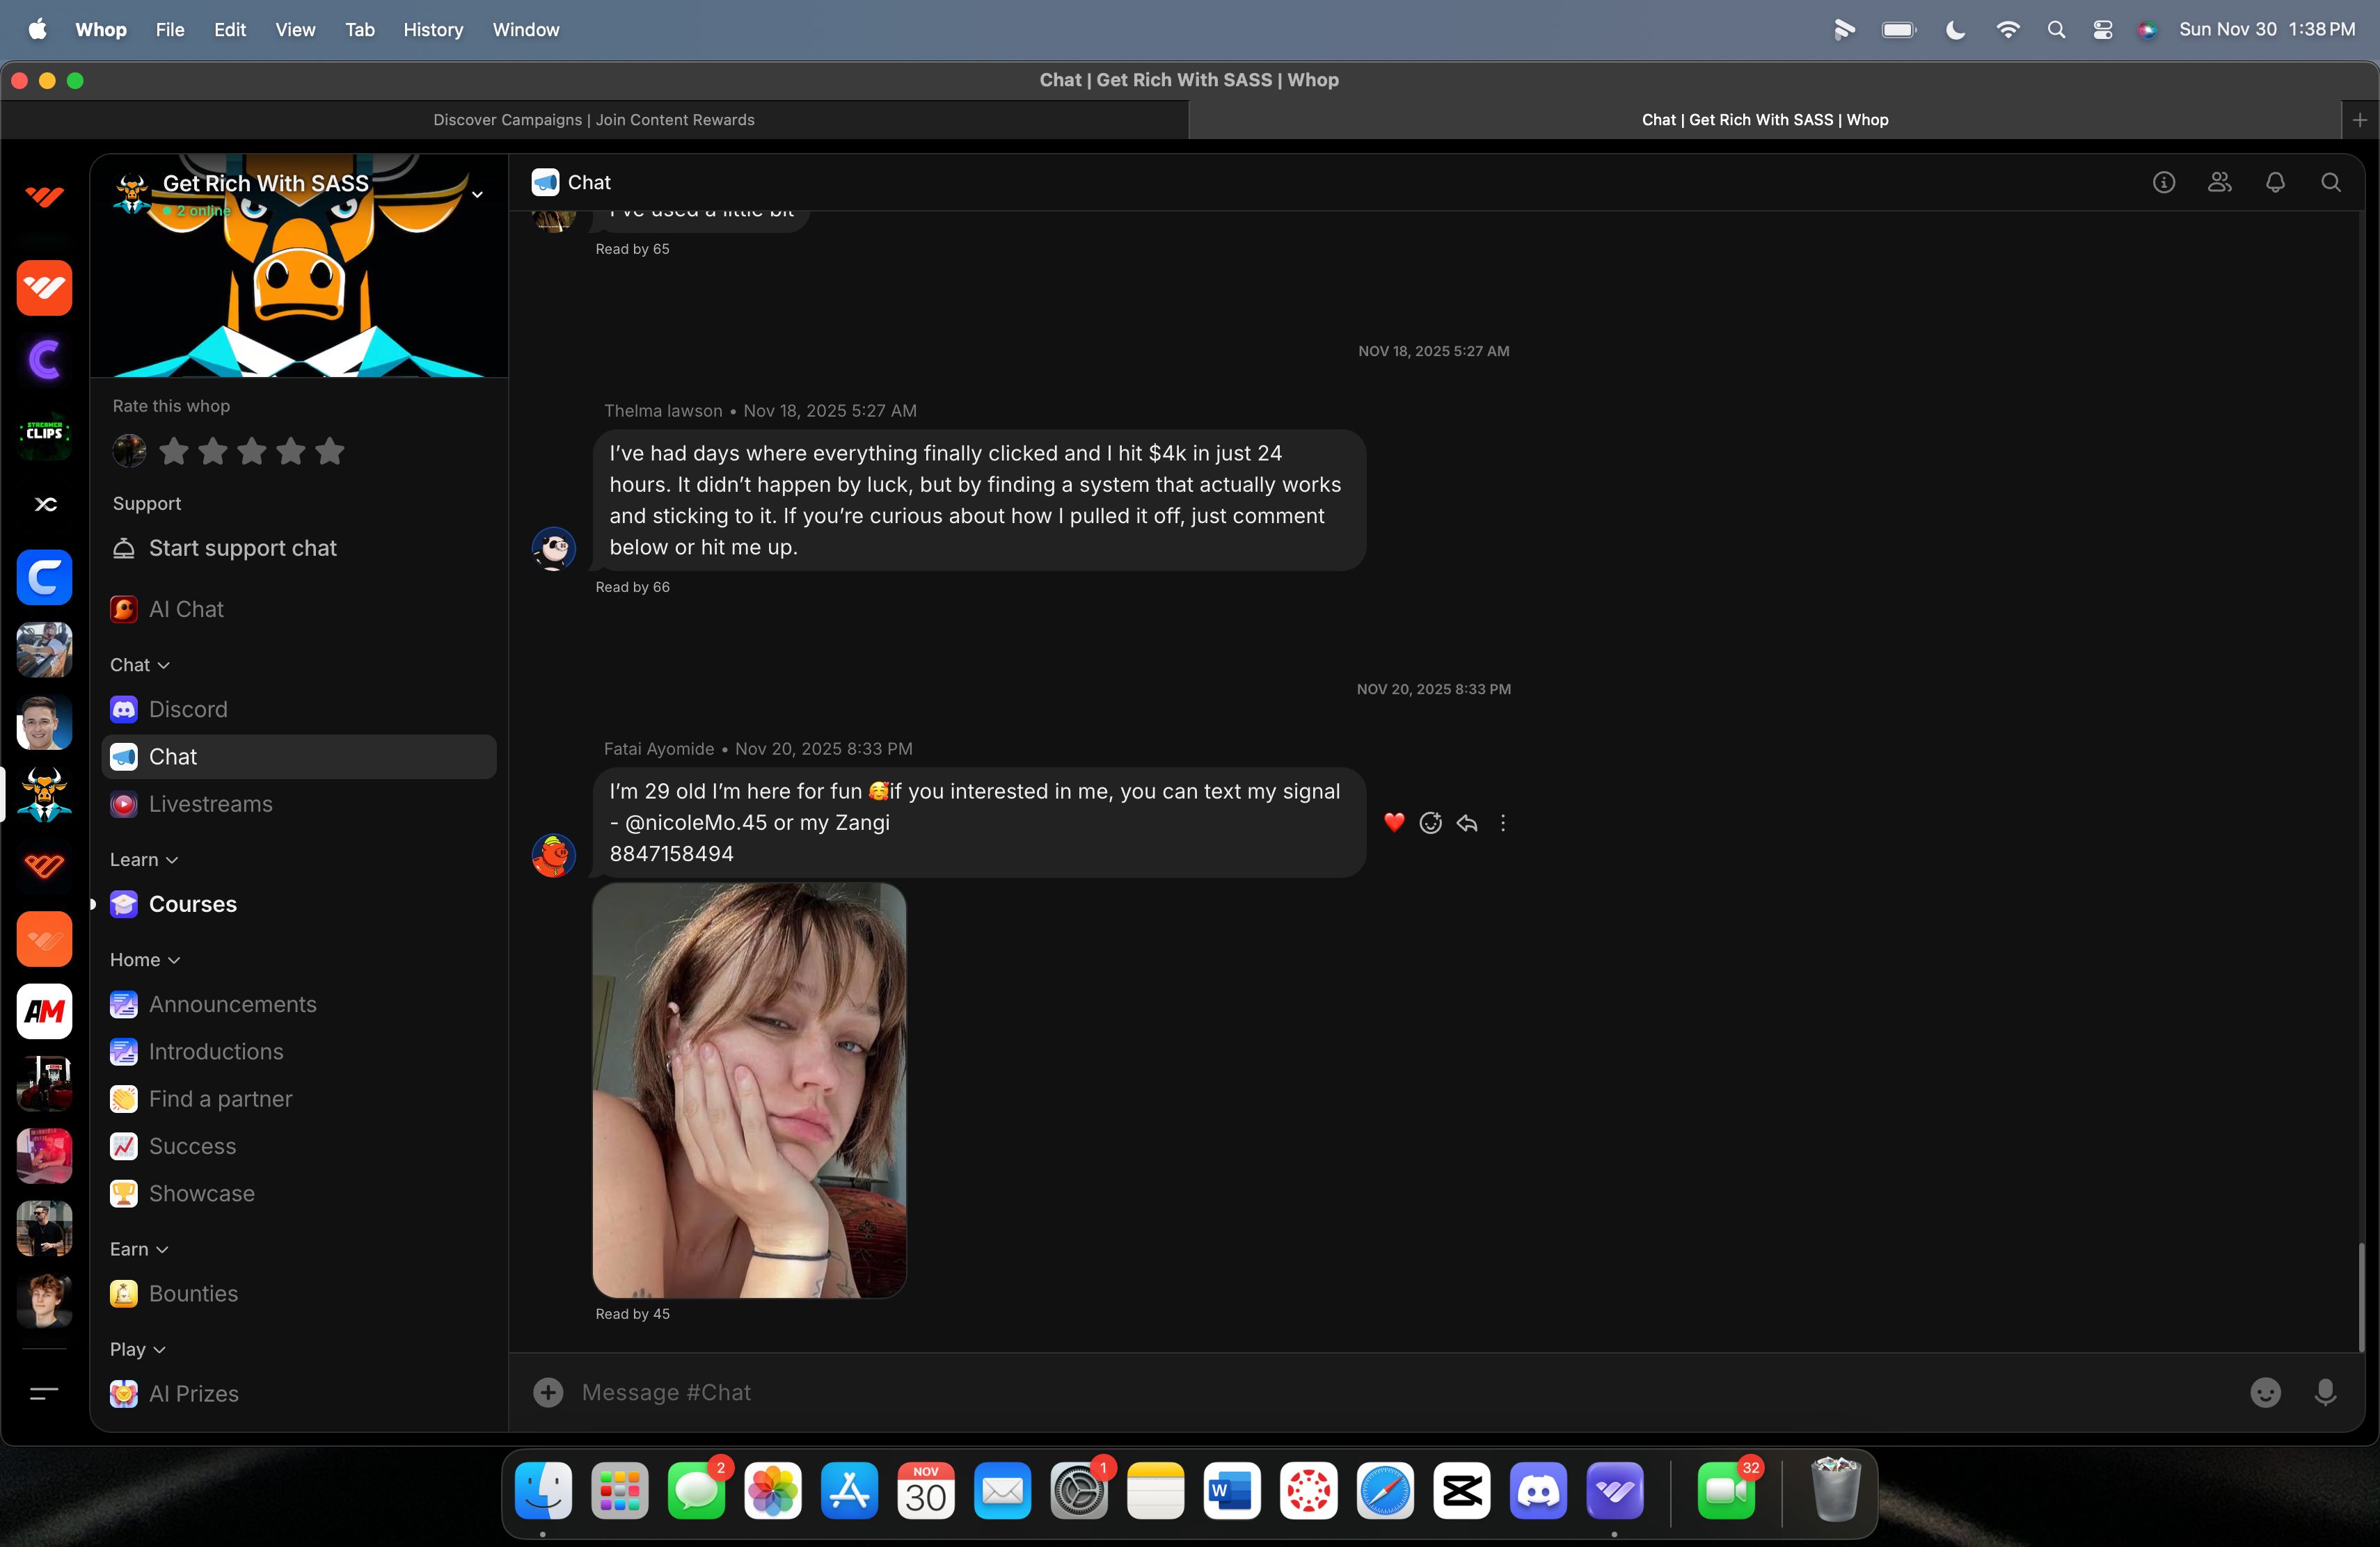Image resolution: width=2380 pixels, height=1547 pixels.
Task: Switch to Discover Campaigns tab
Action: (594, 120)
